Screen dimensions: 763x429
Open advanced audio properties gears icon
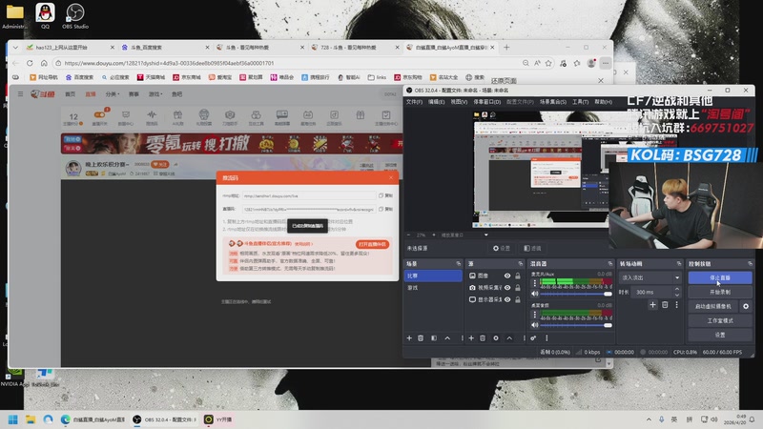533,338
